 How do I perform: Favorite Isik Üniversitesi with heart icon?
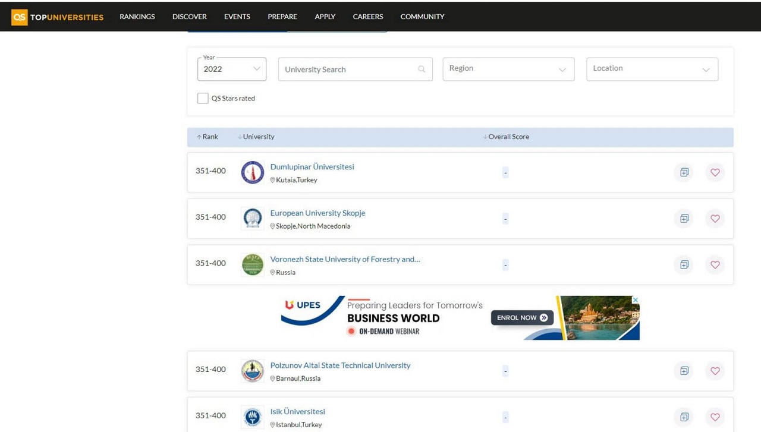tap(715, 417)
